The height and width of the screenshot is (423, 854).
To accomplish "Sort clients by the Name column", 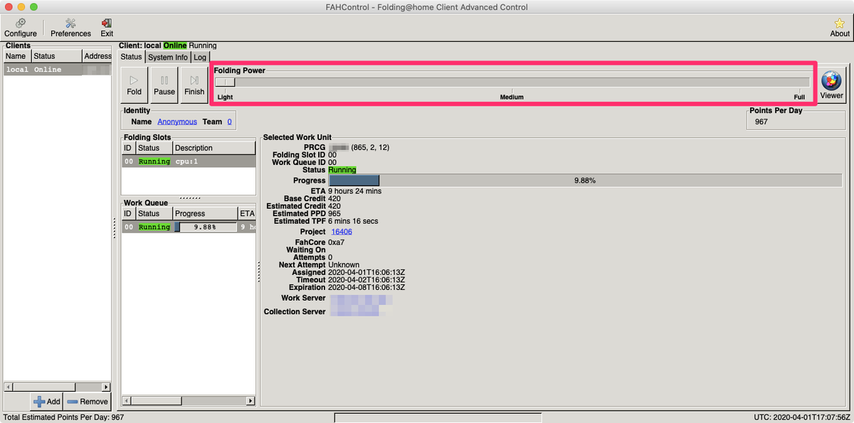I will coord(17,56).
